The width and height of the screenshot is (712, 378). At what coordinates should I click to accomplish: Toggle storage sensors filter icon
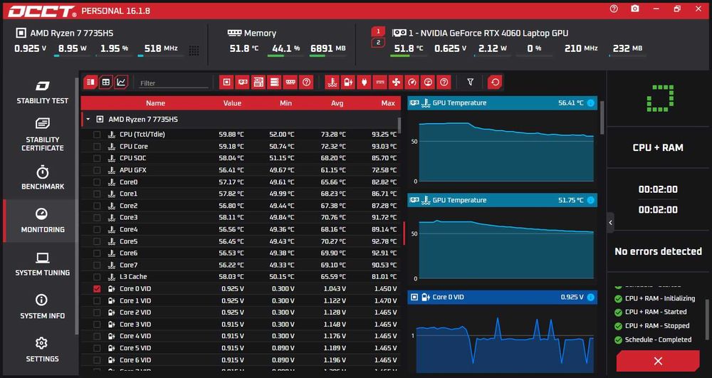coord(274,82)
